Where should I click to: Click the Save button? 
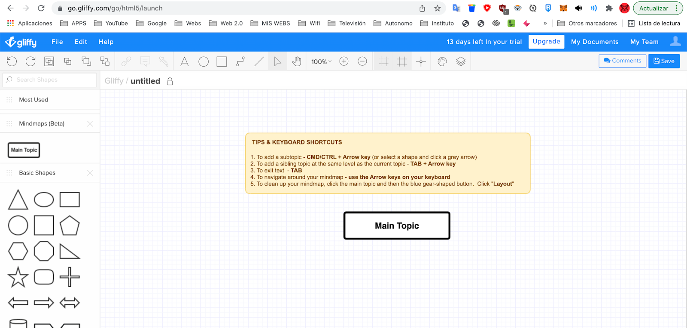[664, 61]
